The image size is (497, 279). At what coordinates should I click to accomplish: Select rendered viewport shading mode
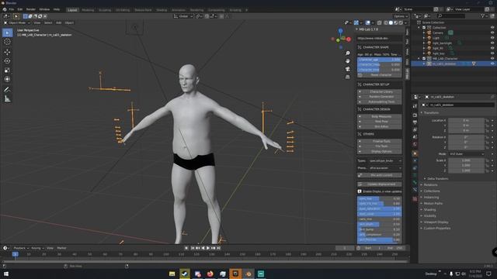[x=401, y=22]
